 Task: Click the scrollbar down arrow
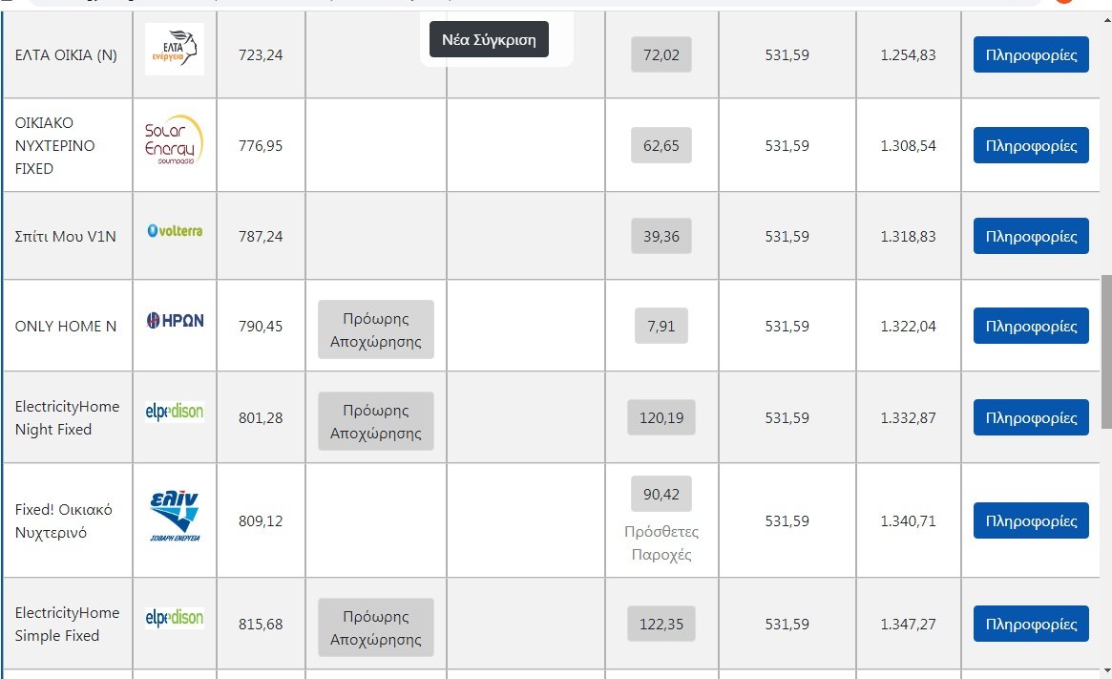[1106, 671]
